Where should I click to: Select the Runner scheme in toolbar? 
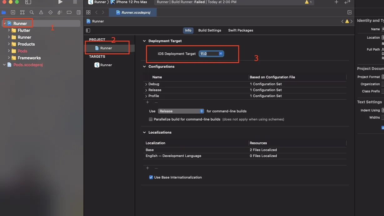pyautogui.click(x=97, y=2)
